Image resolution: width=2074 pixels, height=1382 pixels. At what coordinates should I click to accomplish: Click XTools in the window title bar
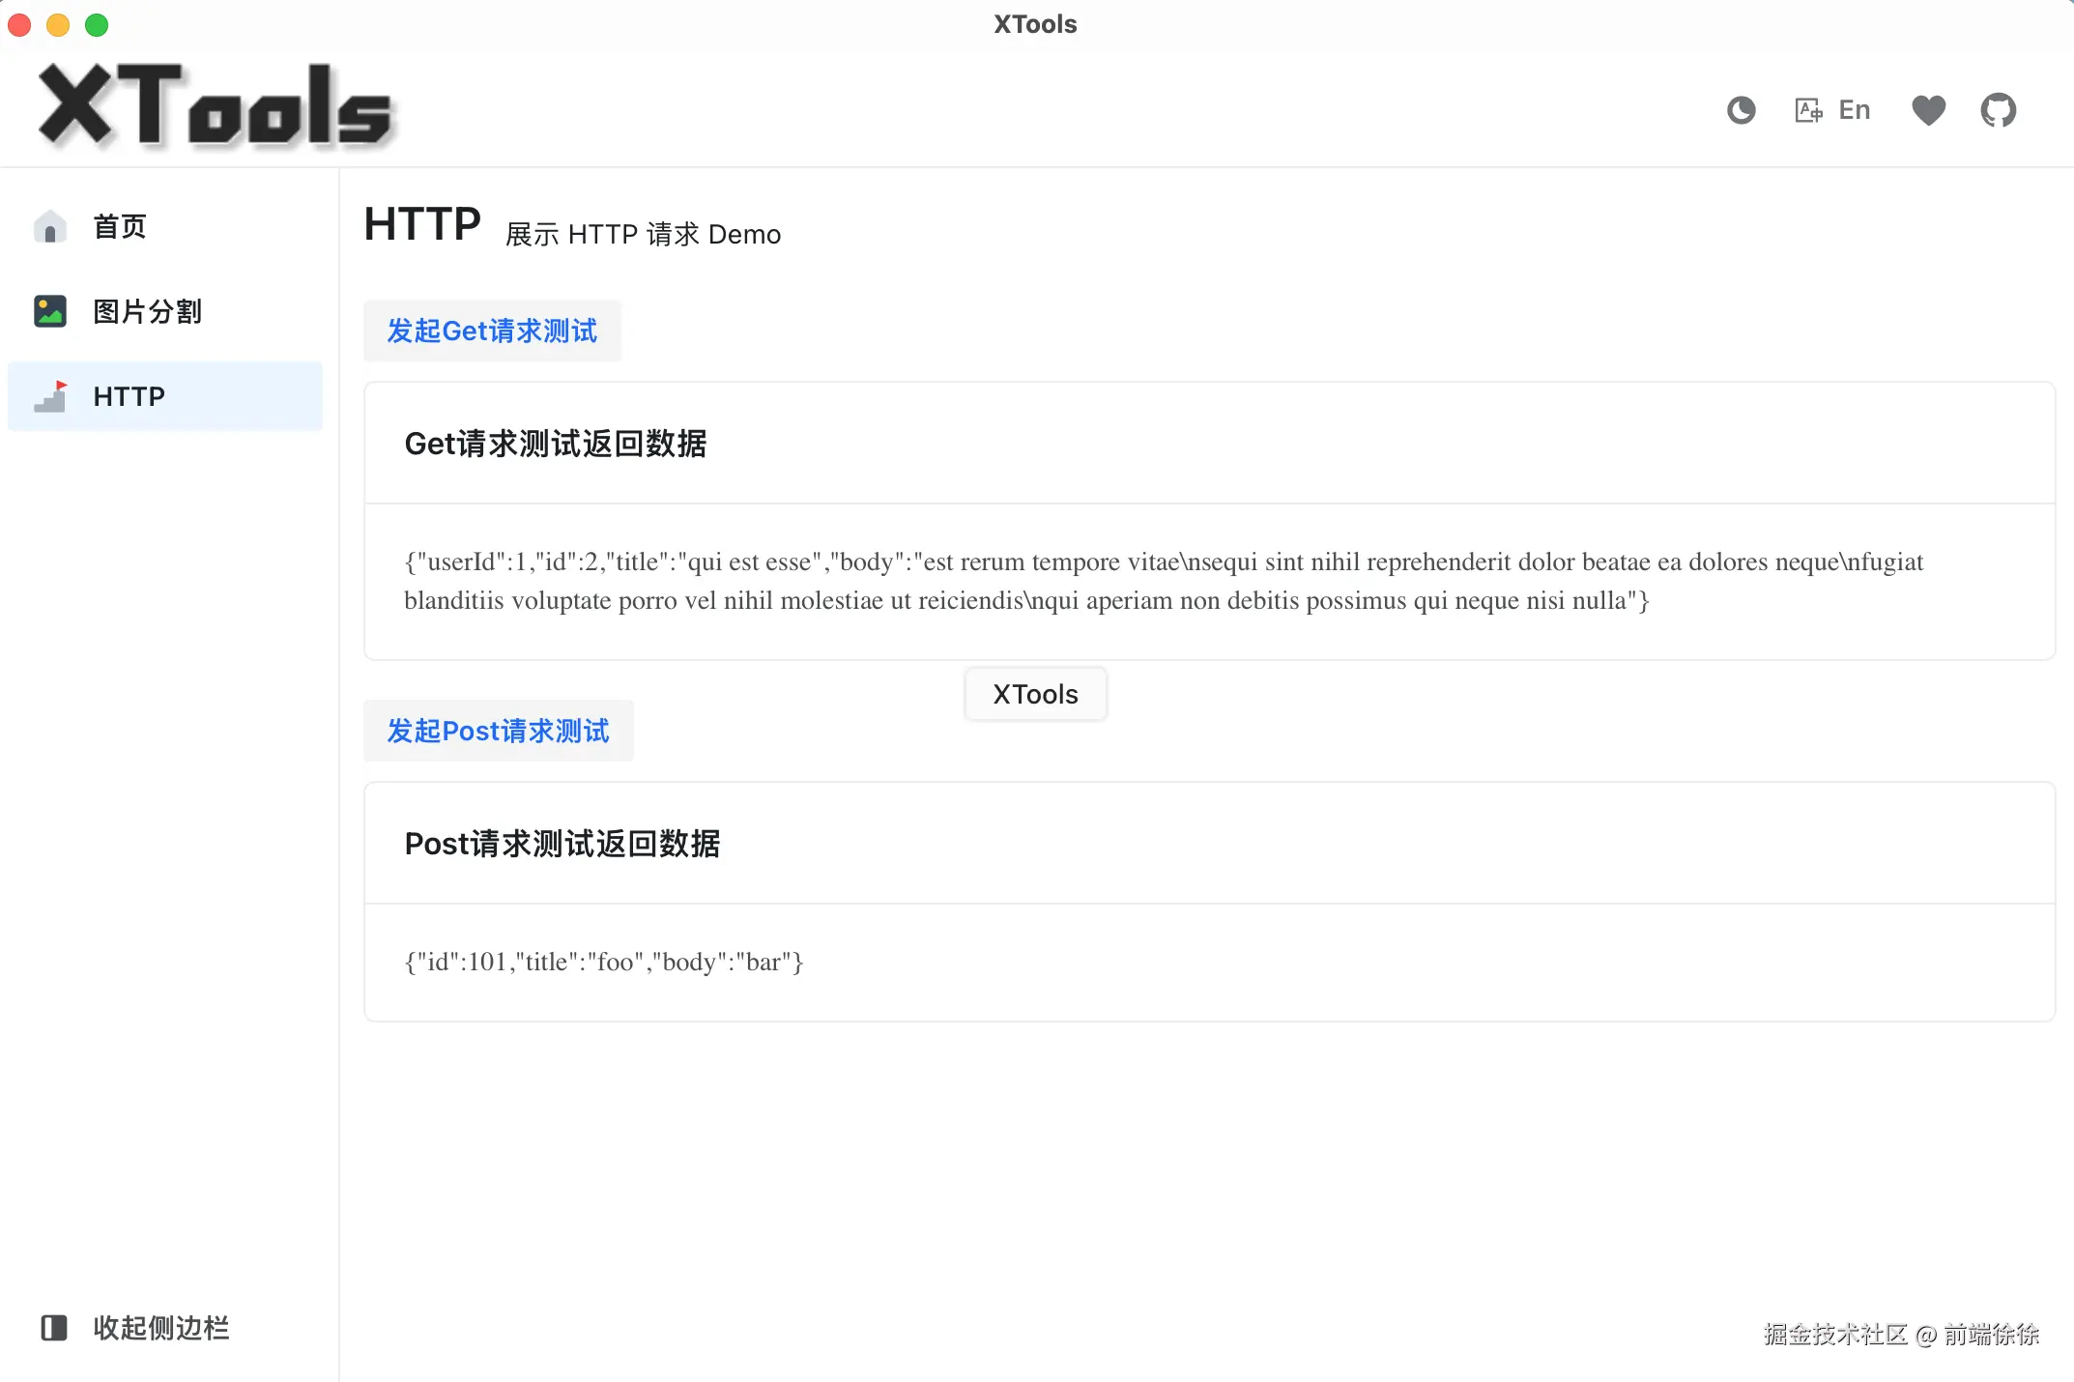(x=1033, y=24)
